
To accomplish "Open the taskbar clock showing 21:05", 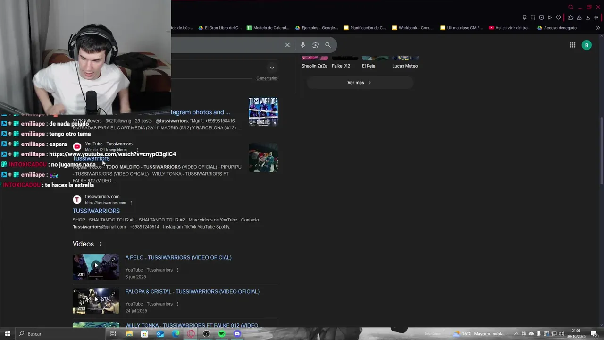I will tap(576, 334).
